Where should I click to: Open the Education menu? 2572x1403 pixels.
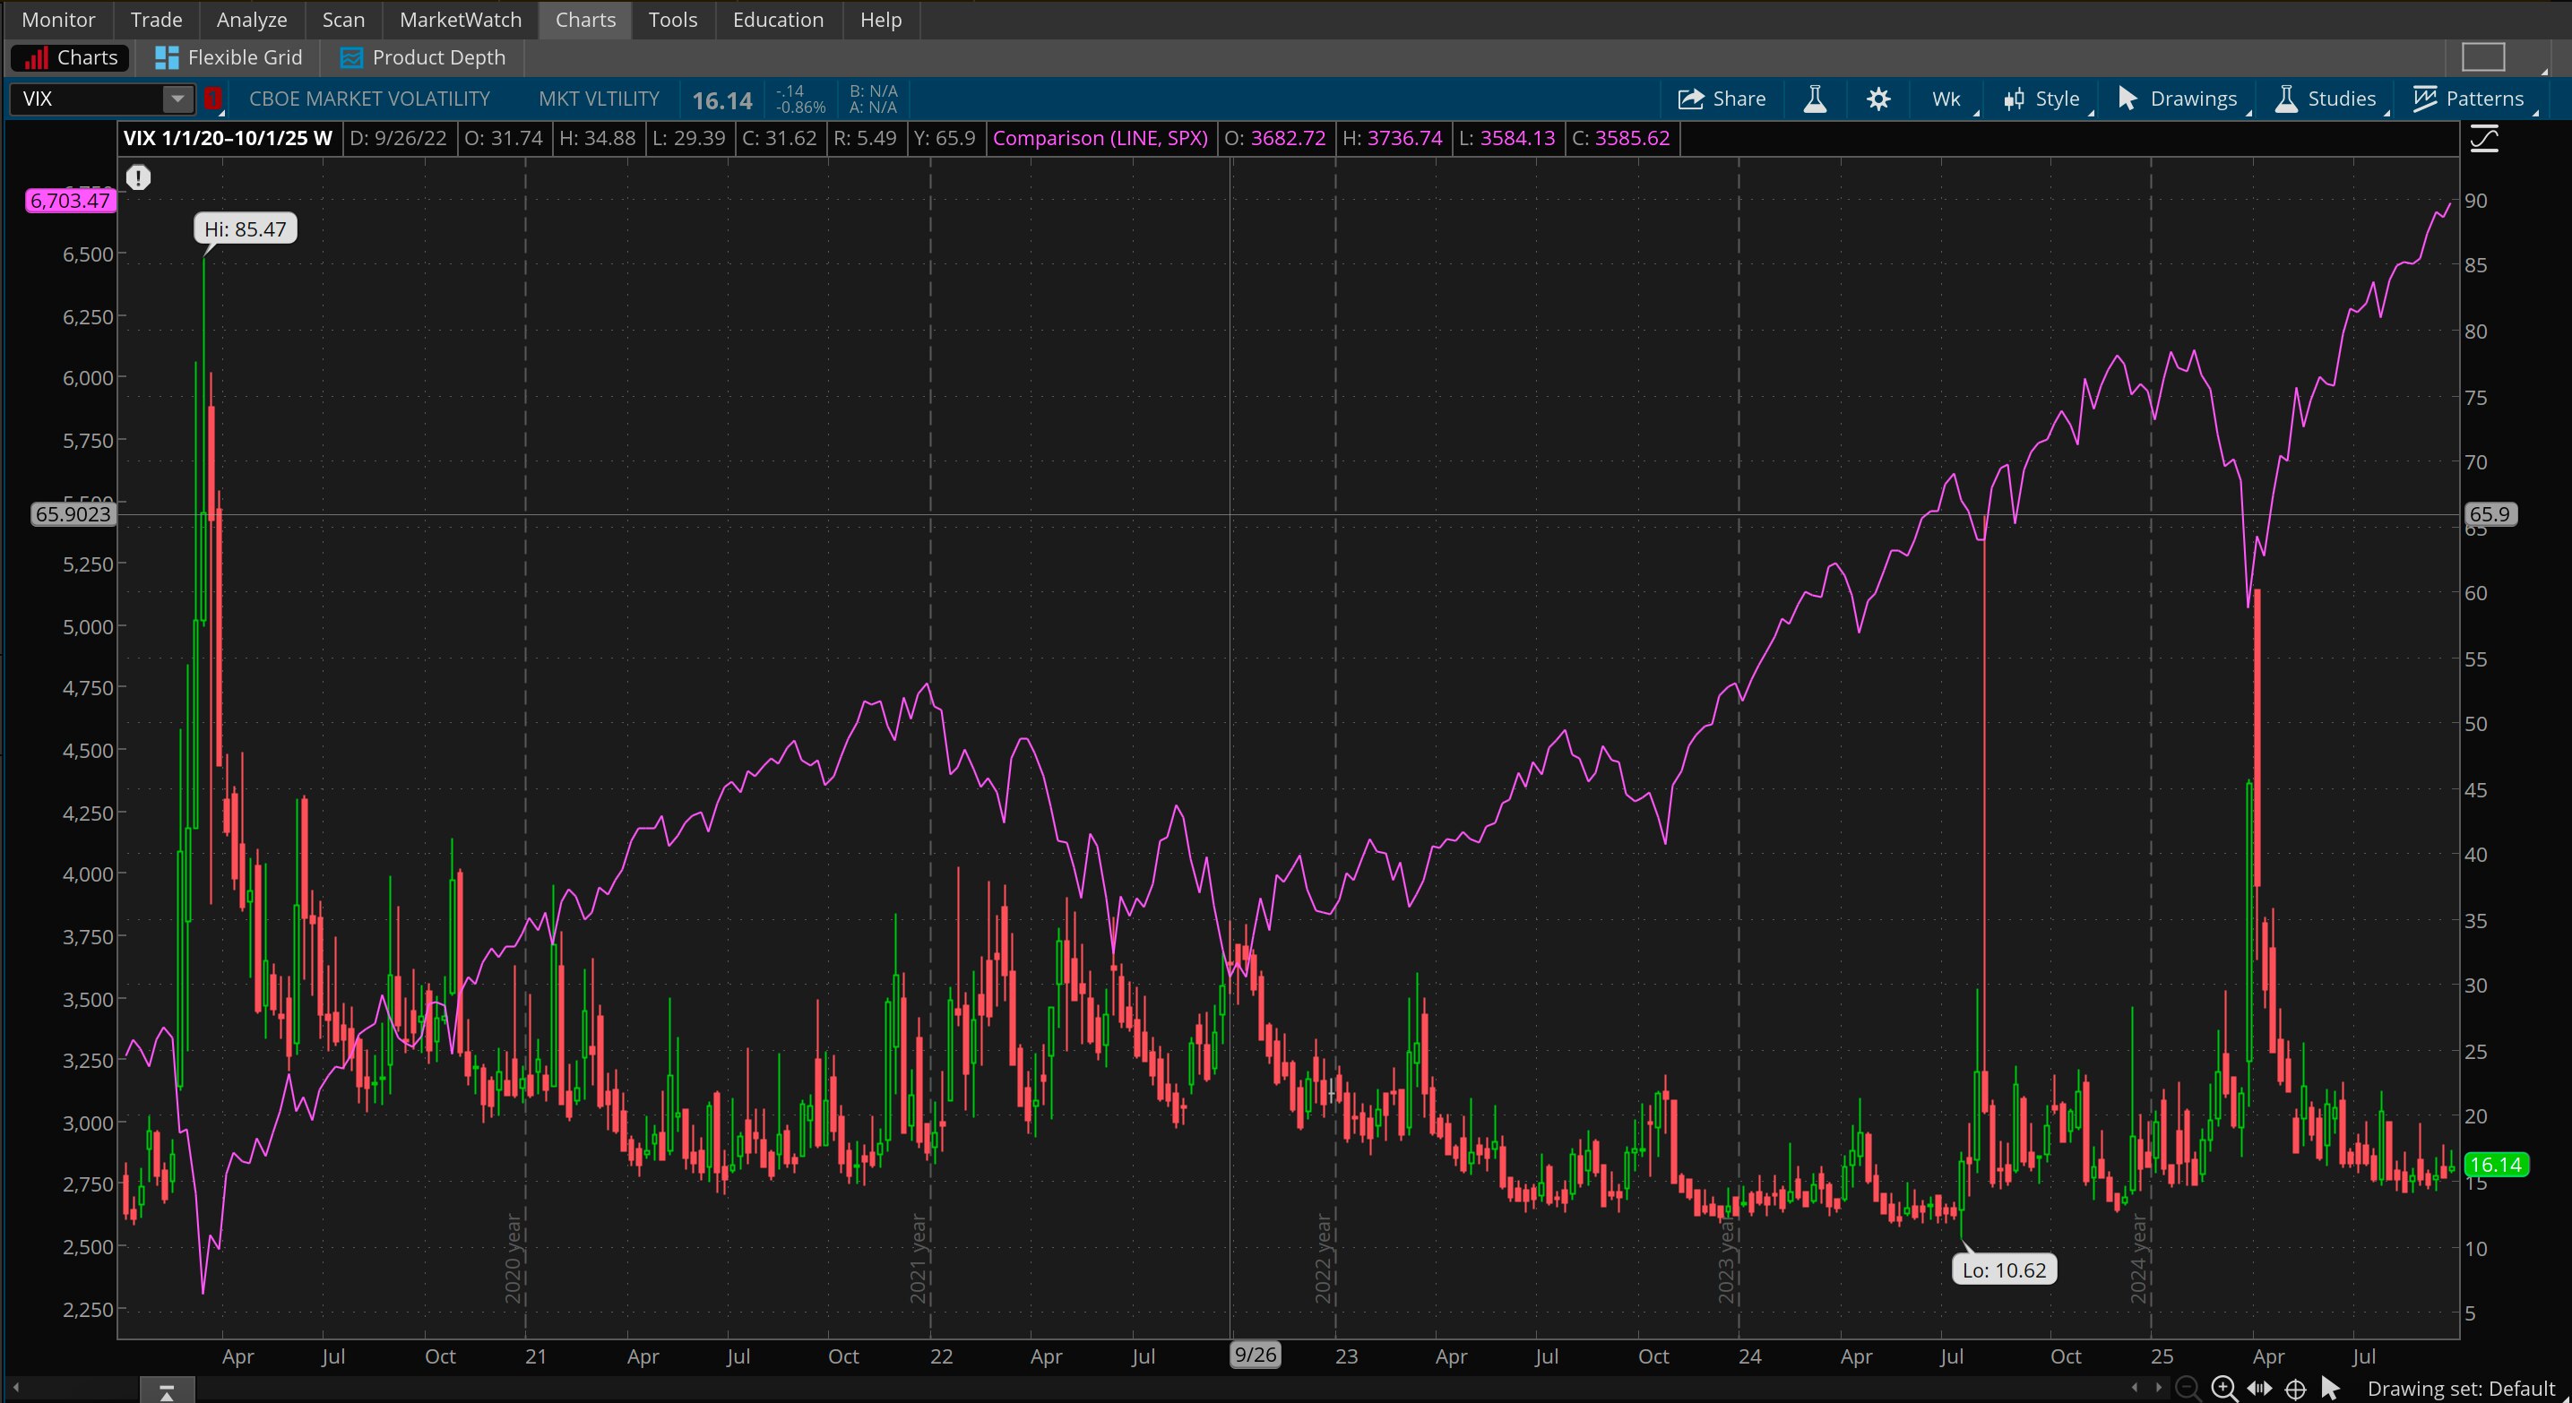778,19
